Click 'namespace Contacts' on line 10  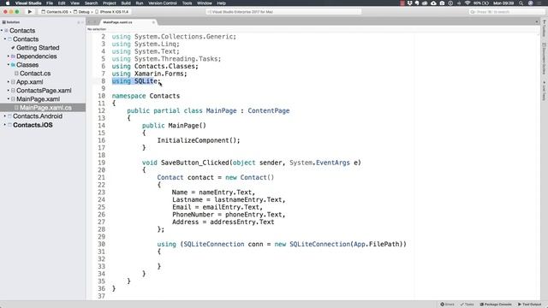146,96
